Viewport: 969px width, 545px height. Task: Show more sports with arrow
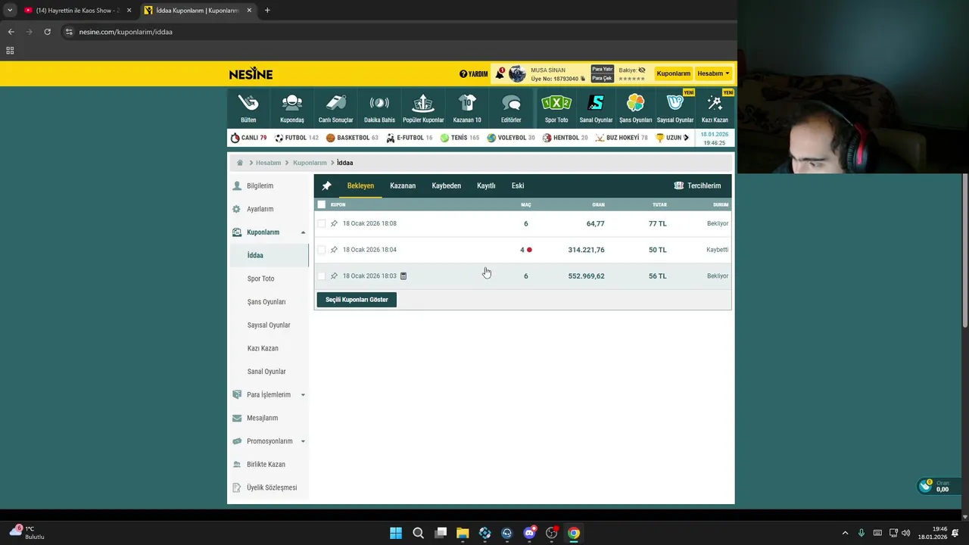(686, 138)
